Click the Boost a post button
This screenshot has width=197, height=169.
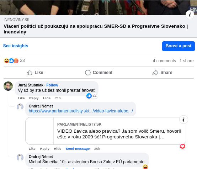[x=179, y=46]
